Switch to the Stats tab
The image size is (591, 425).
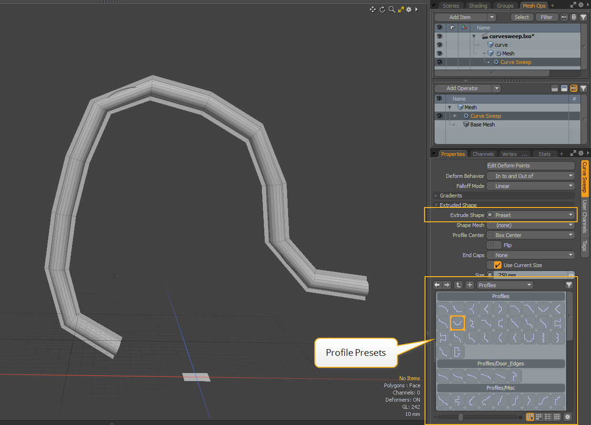click(544, 154)
